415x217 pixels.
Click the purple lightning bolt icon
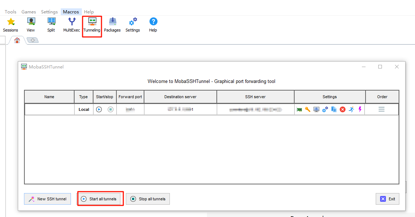[x=360, y=109]
